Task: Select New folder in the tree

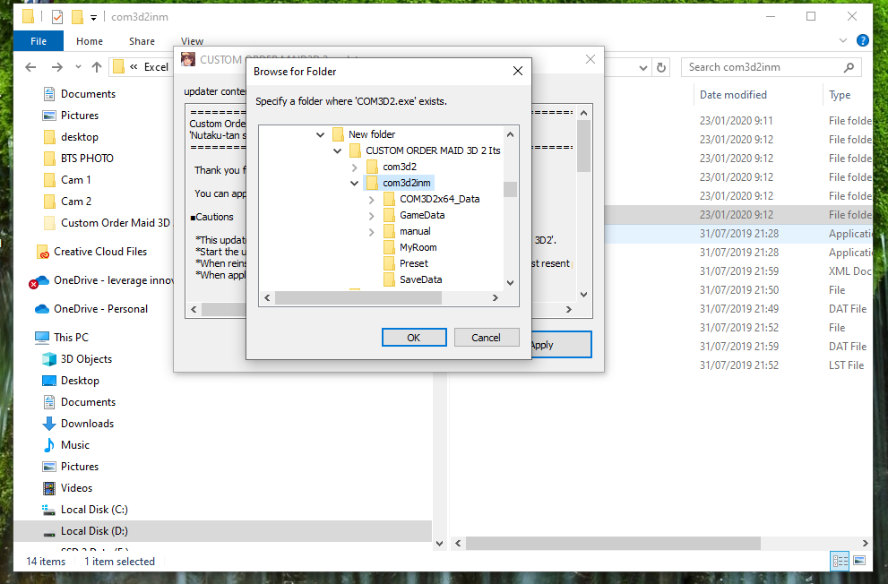Action: click(372, 134)
